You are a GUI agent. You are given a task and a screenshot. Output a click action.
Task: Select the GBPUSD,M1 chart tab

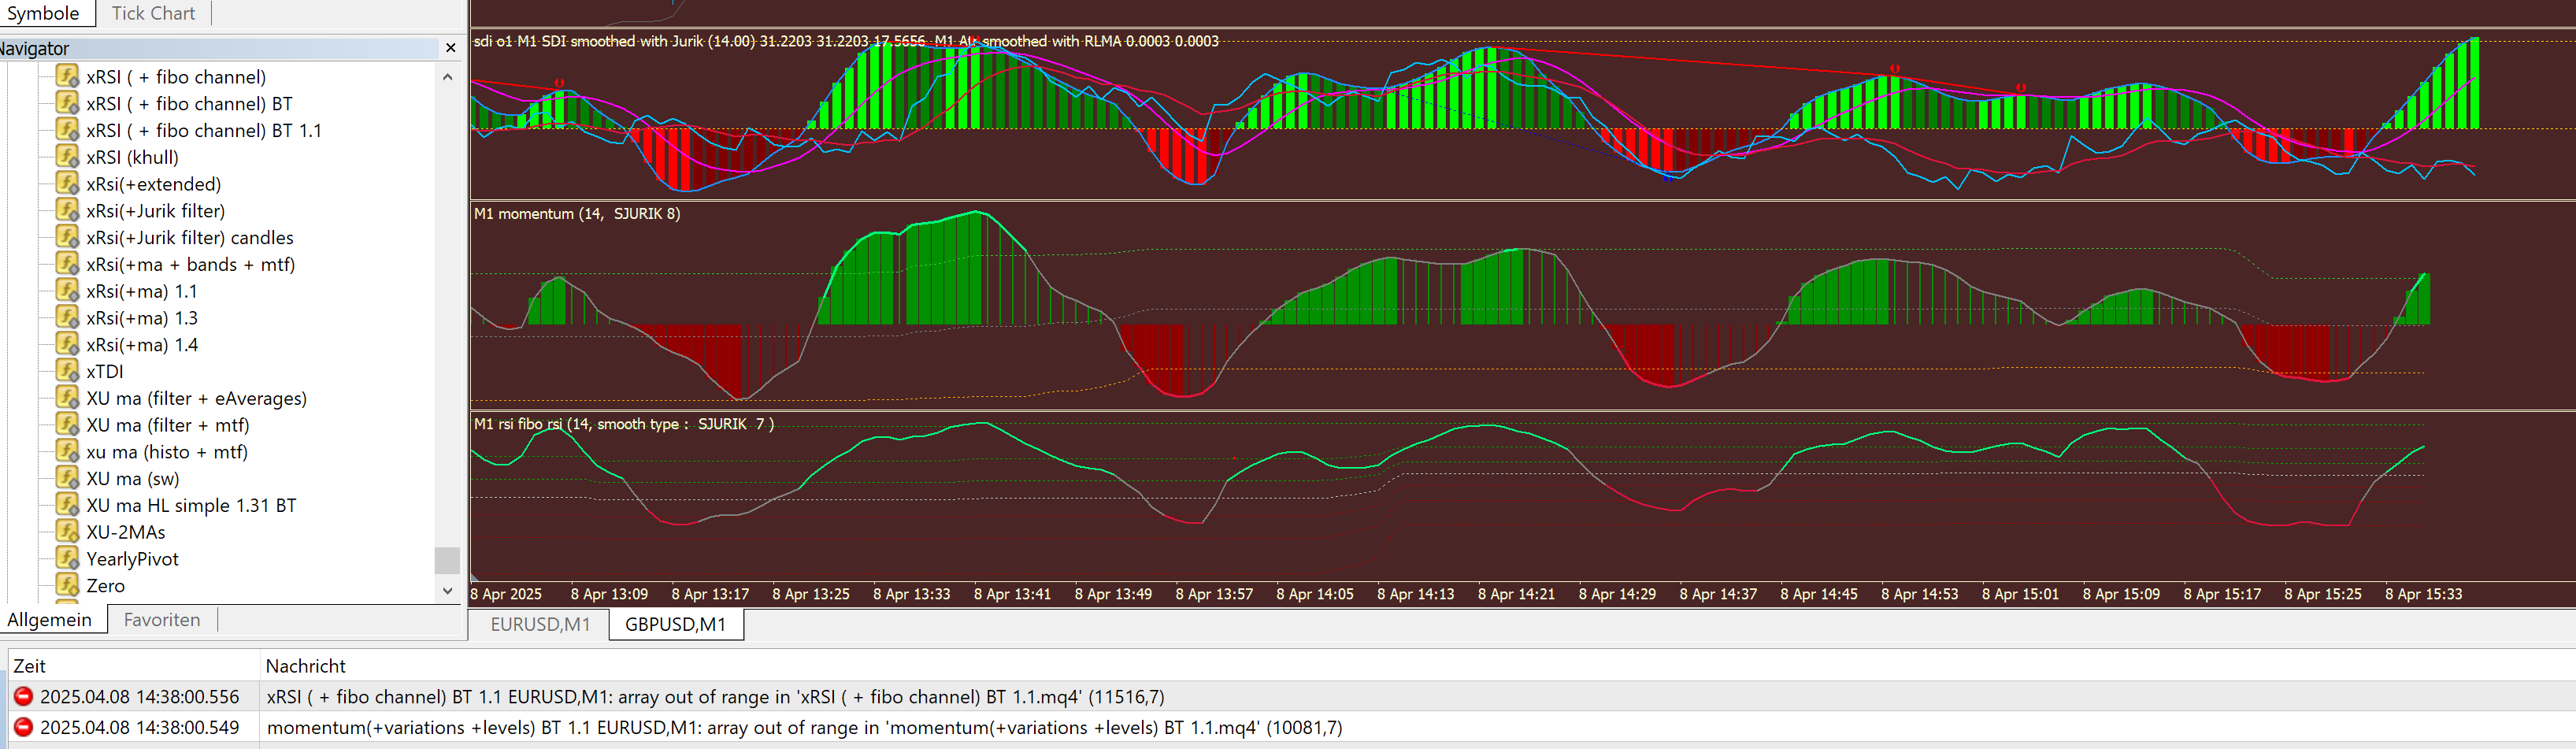(x=676, y=624)
